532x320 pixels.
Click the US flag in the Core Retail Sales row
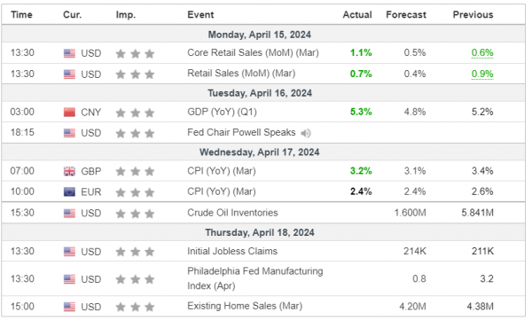pos(69,53)
